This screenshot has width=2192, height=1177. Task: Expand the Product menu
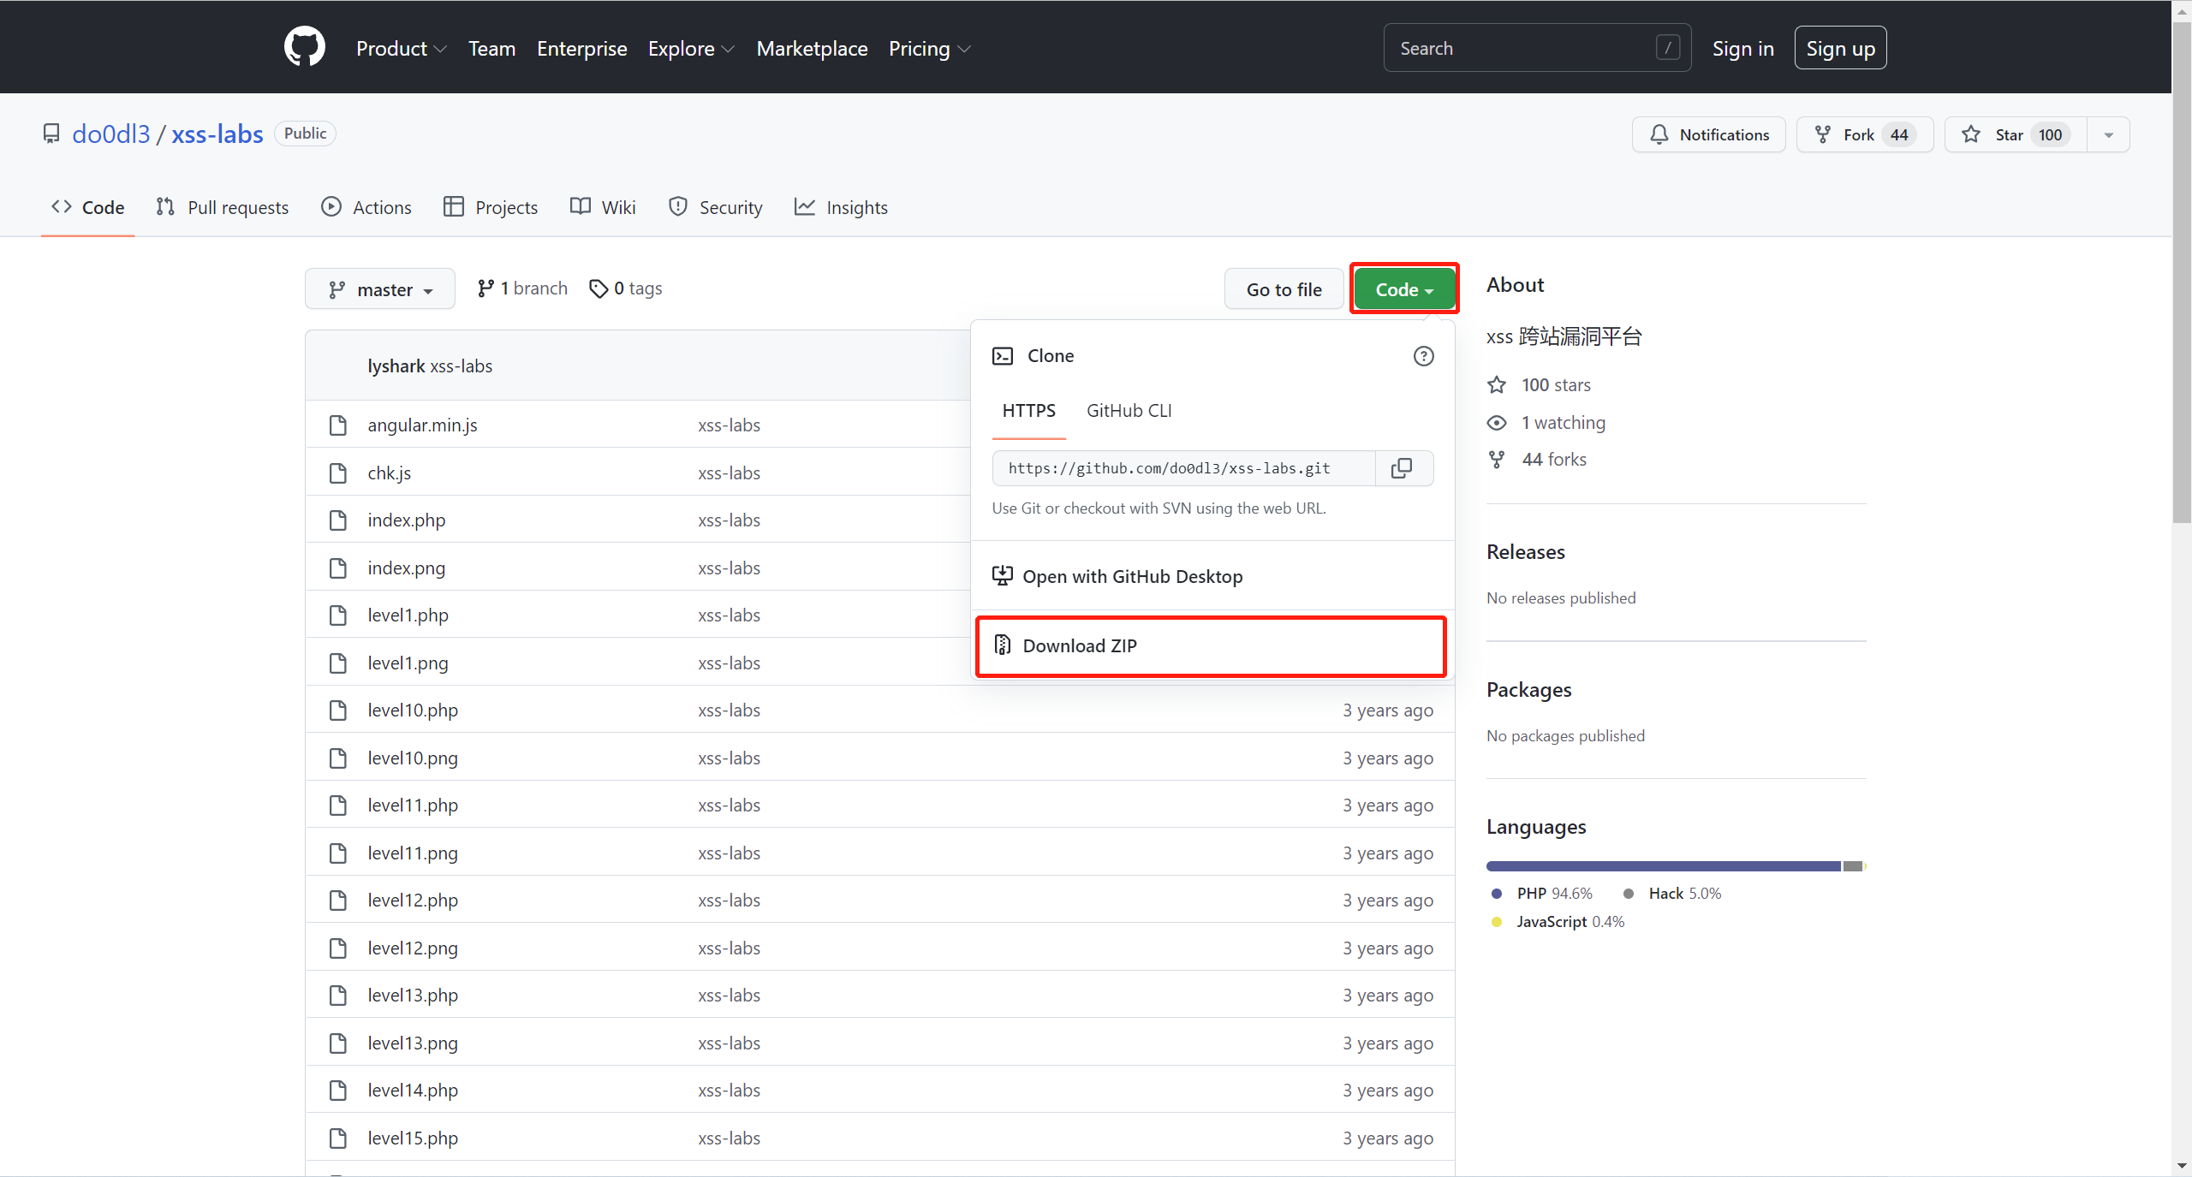(x=401, y=49)
